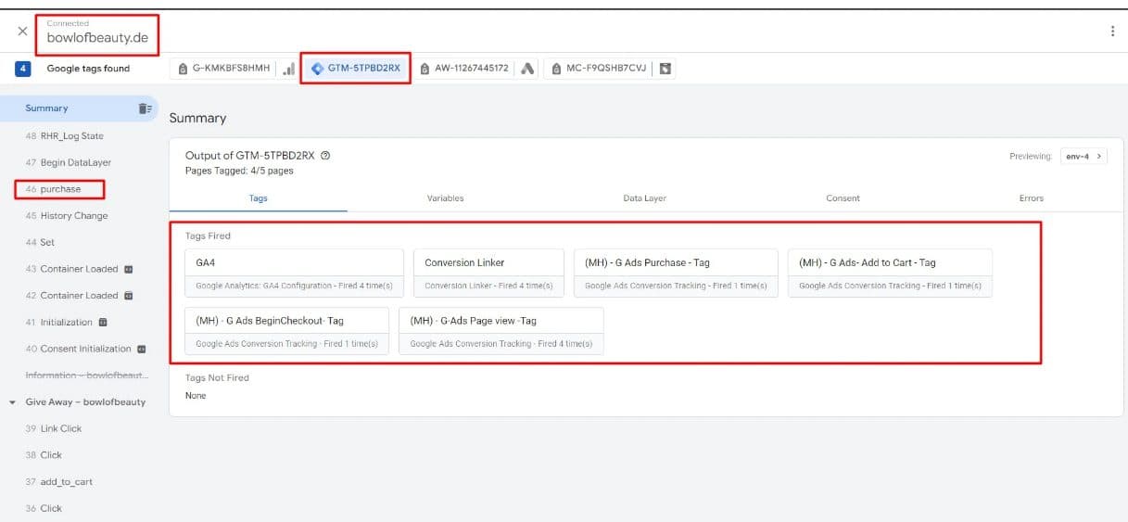Screen dimensions: 1128x522
Task: Click the bowlofbeauty.de connected domain
Action: [x=97, y=38]
